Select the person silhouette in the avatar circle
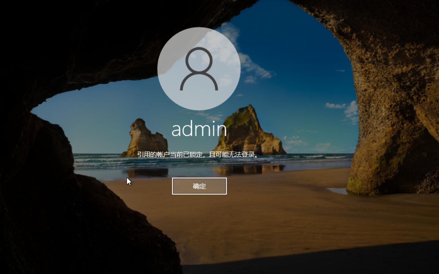 (x=199, y=69)
